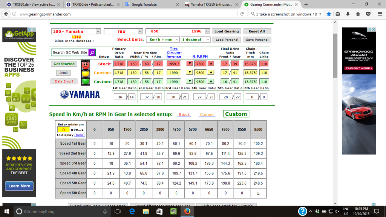Increase Custom M.P.RPM with up arrow
Screen dimensions: 386x217
click(x=211, y=81)
